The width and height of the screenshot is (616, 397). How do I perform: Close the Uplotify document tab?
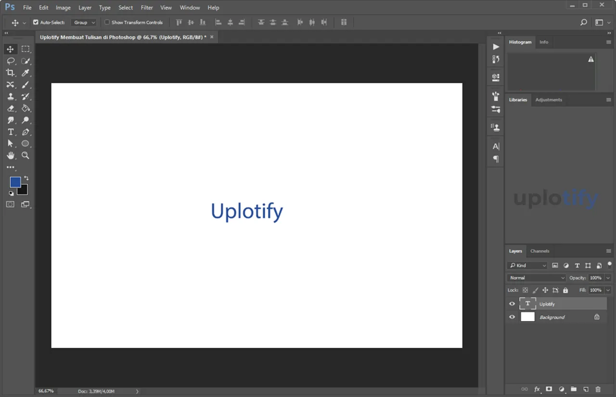tap(212, 37)
